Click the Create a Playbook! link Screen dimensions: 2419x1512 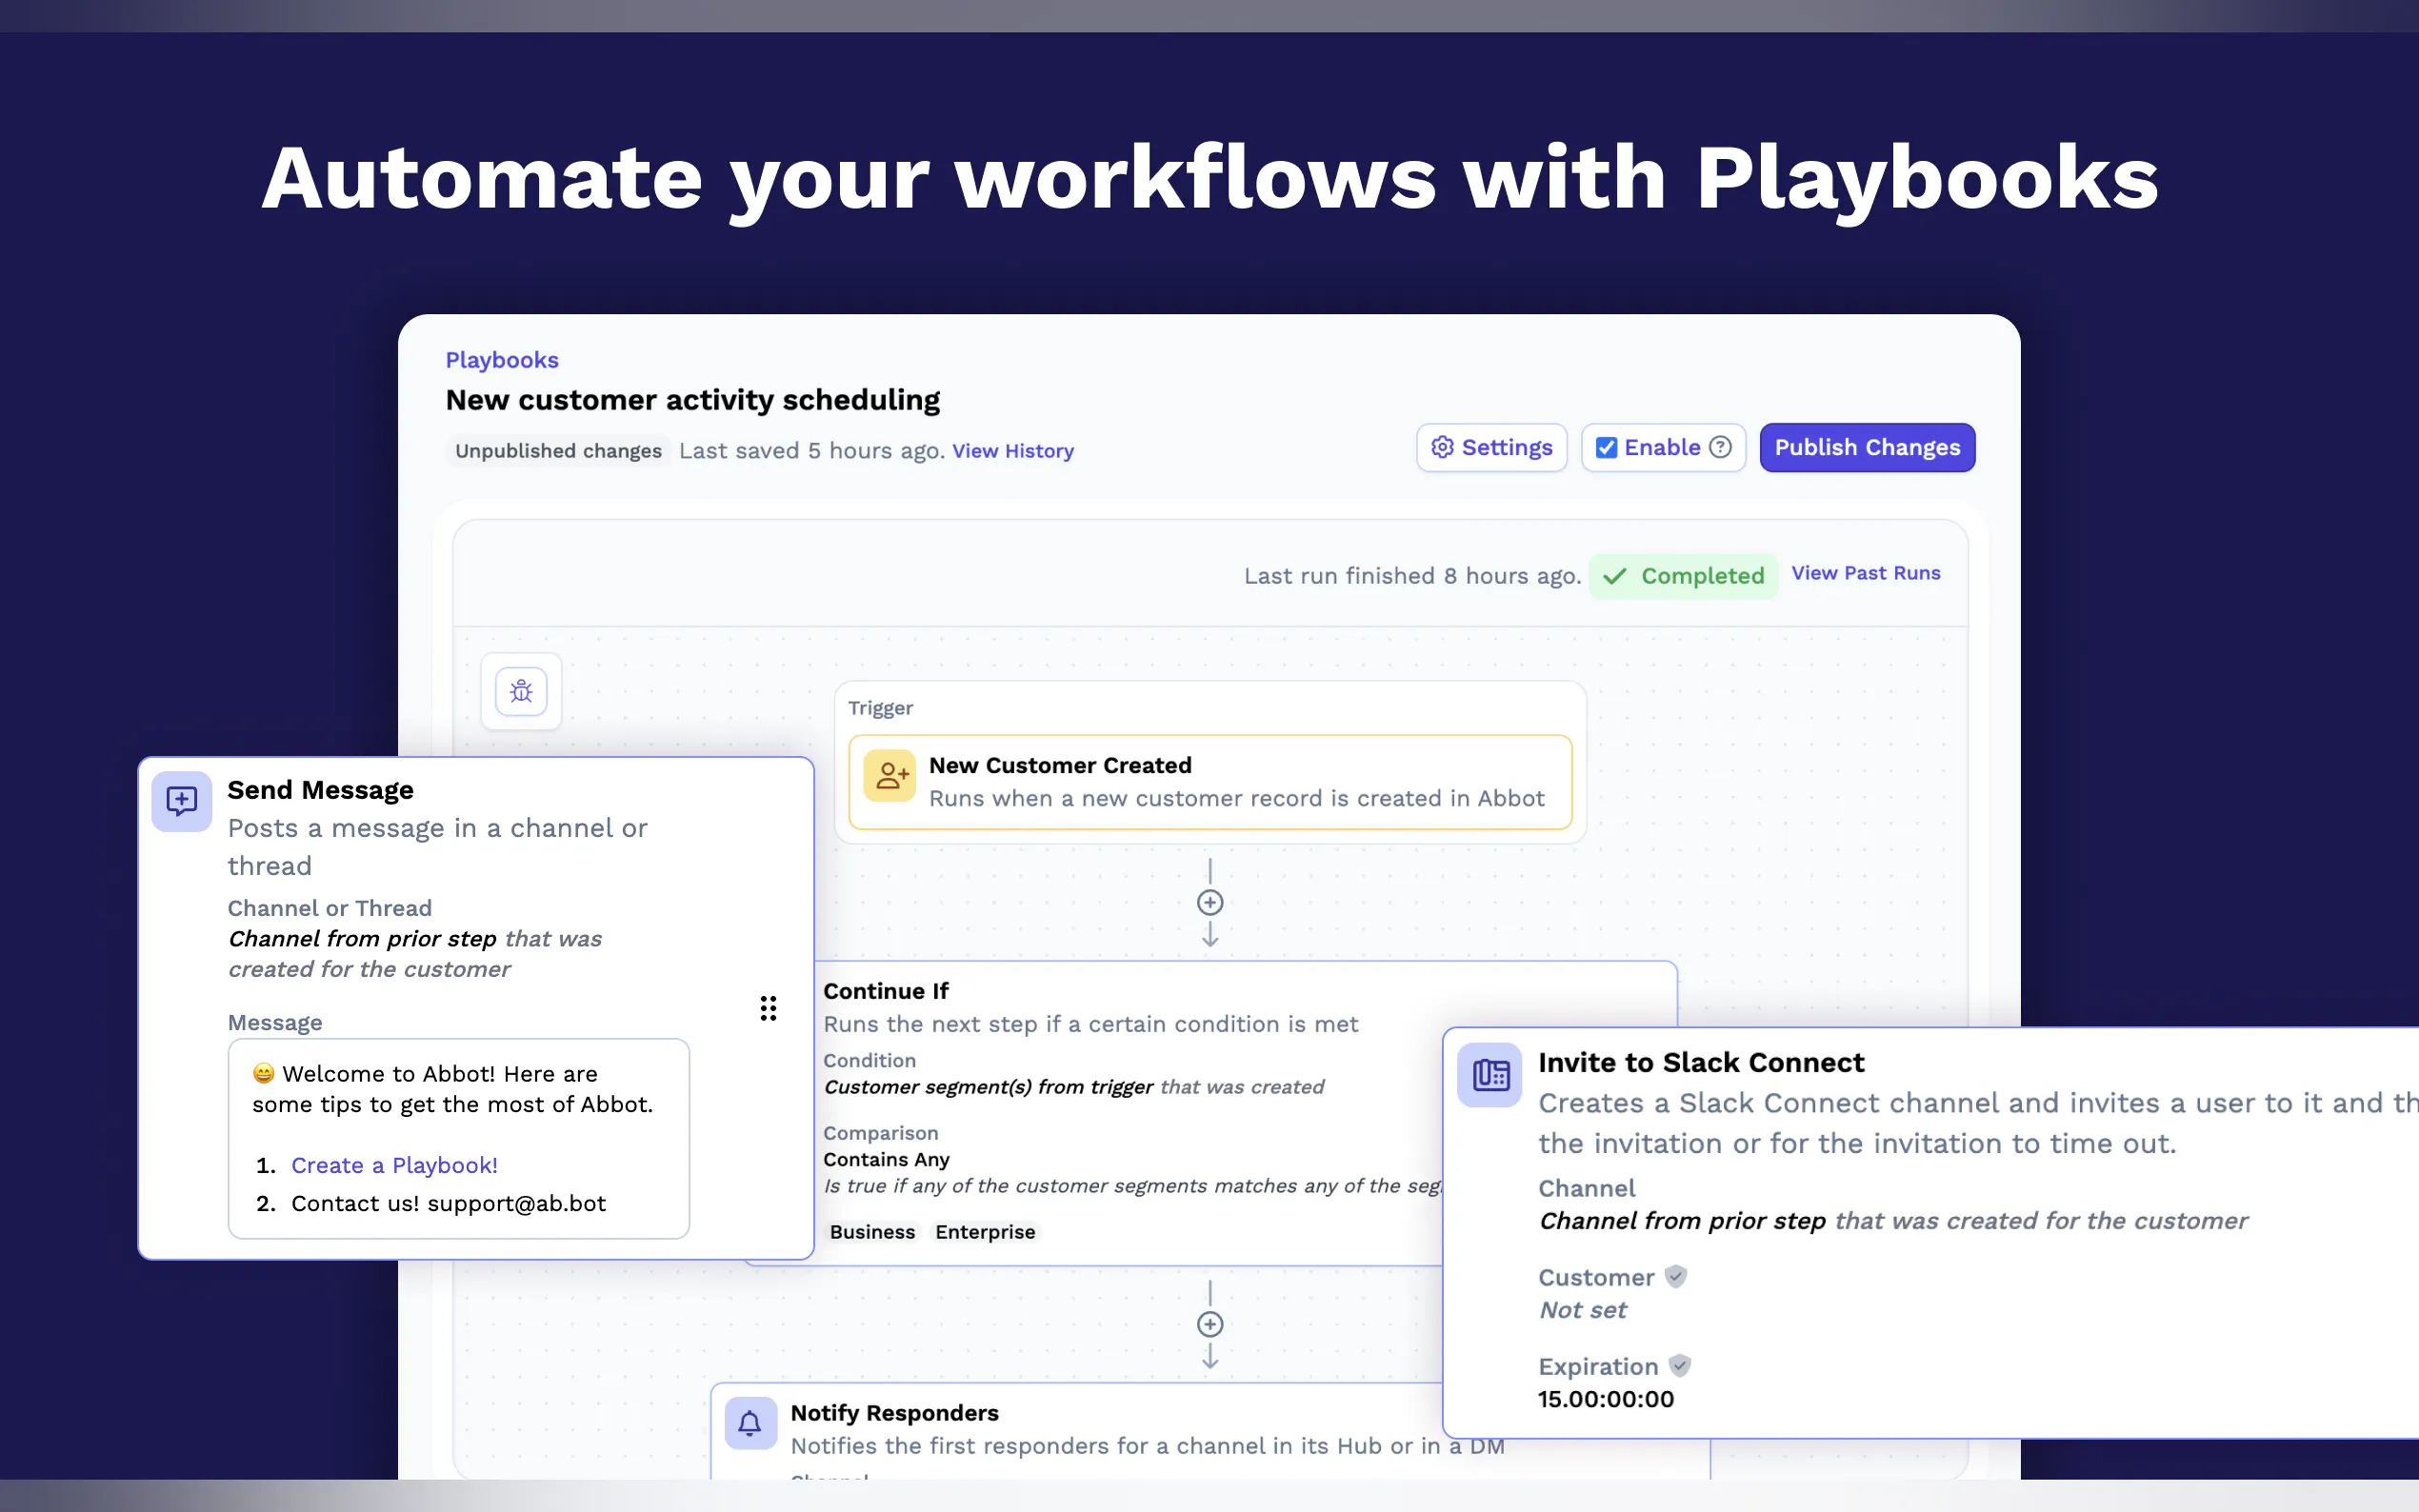pos(394,1165)
